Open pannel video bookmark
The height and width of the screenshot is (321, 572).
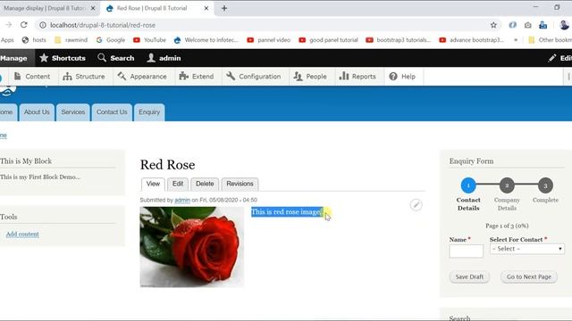pyautogui.click(x=269, y=40)
